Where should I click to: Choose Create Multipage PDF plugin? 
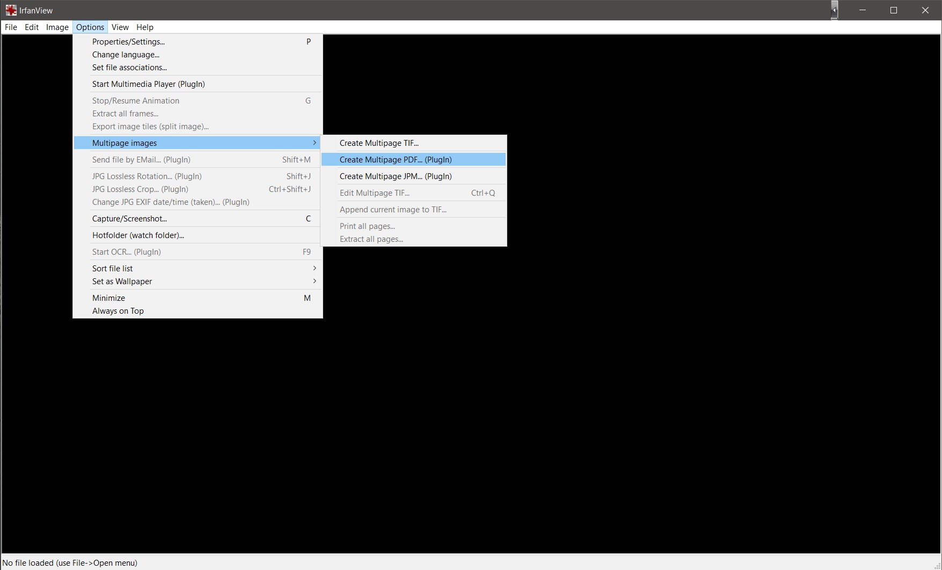pos(413,160)
